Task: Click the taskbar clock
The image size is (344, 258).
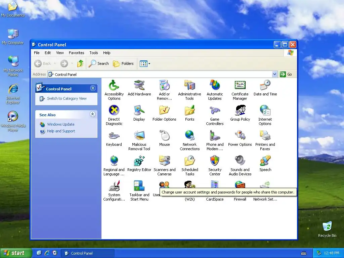Action: (x=332, y=253)
